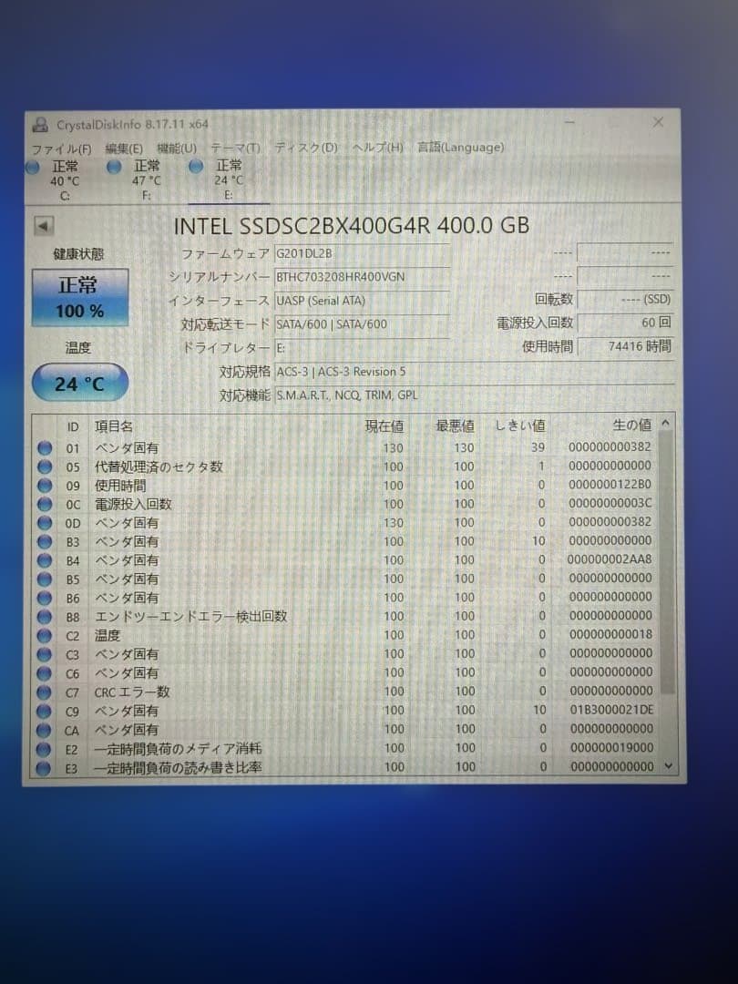Click the blue health indicator dot above drive F:
The width and height of the screenshot is (738, 984).
pyautogui.click(x=113, y=167)
